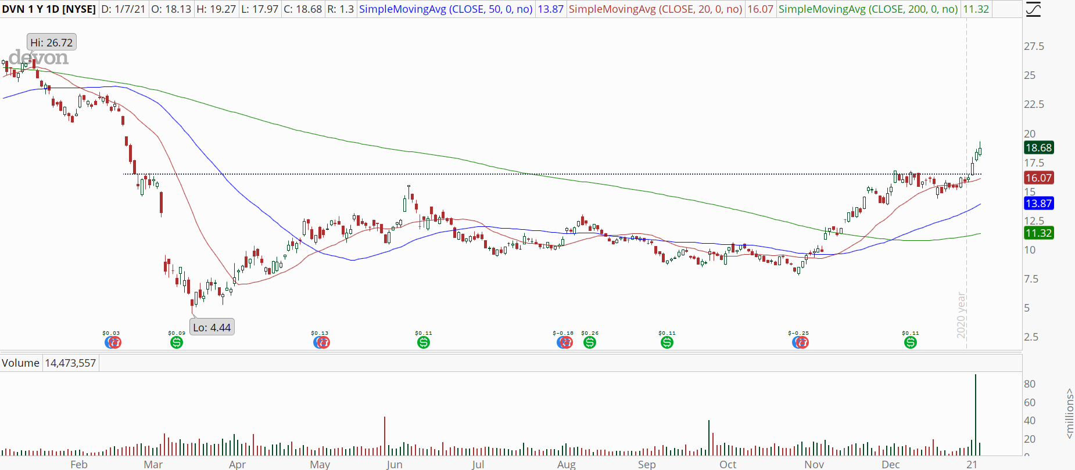Click the H: 19.27 high value in header

pos(216,9)
